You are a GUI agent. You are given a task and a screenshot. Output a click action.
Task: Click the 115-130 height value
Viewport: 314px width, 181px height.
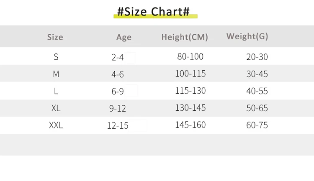pos(190,91)
